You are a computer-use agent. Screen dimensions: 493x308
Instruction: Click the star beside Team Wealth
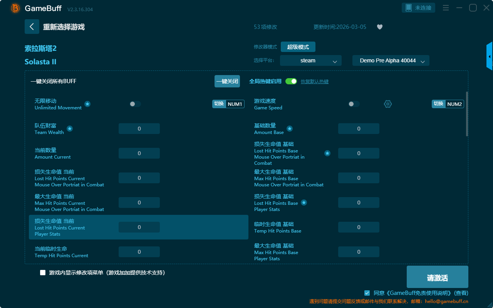pos(70,129)
